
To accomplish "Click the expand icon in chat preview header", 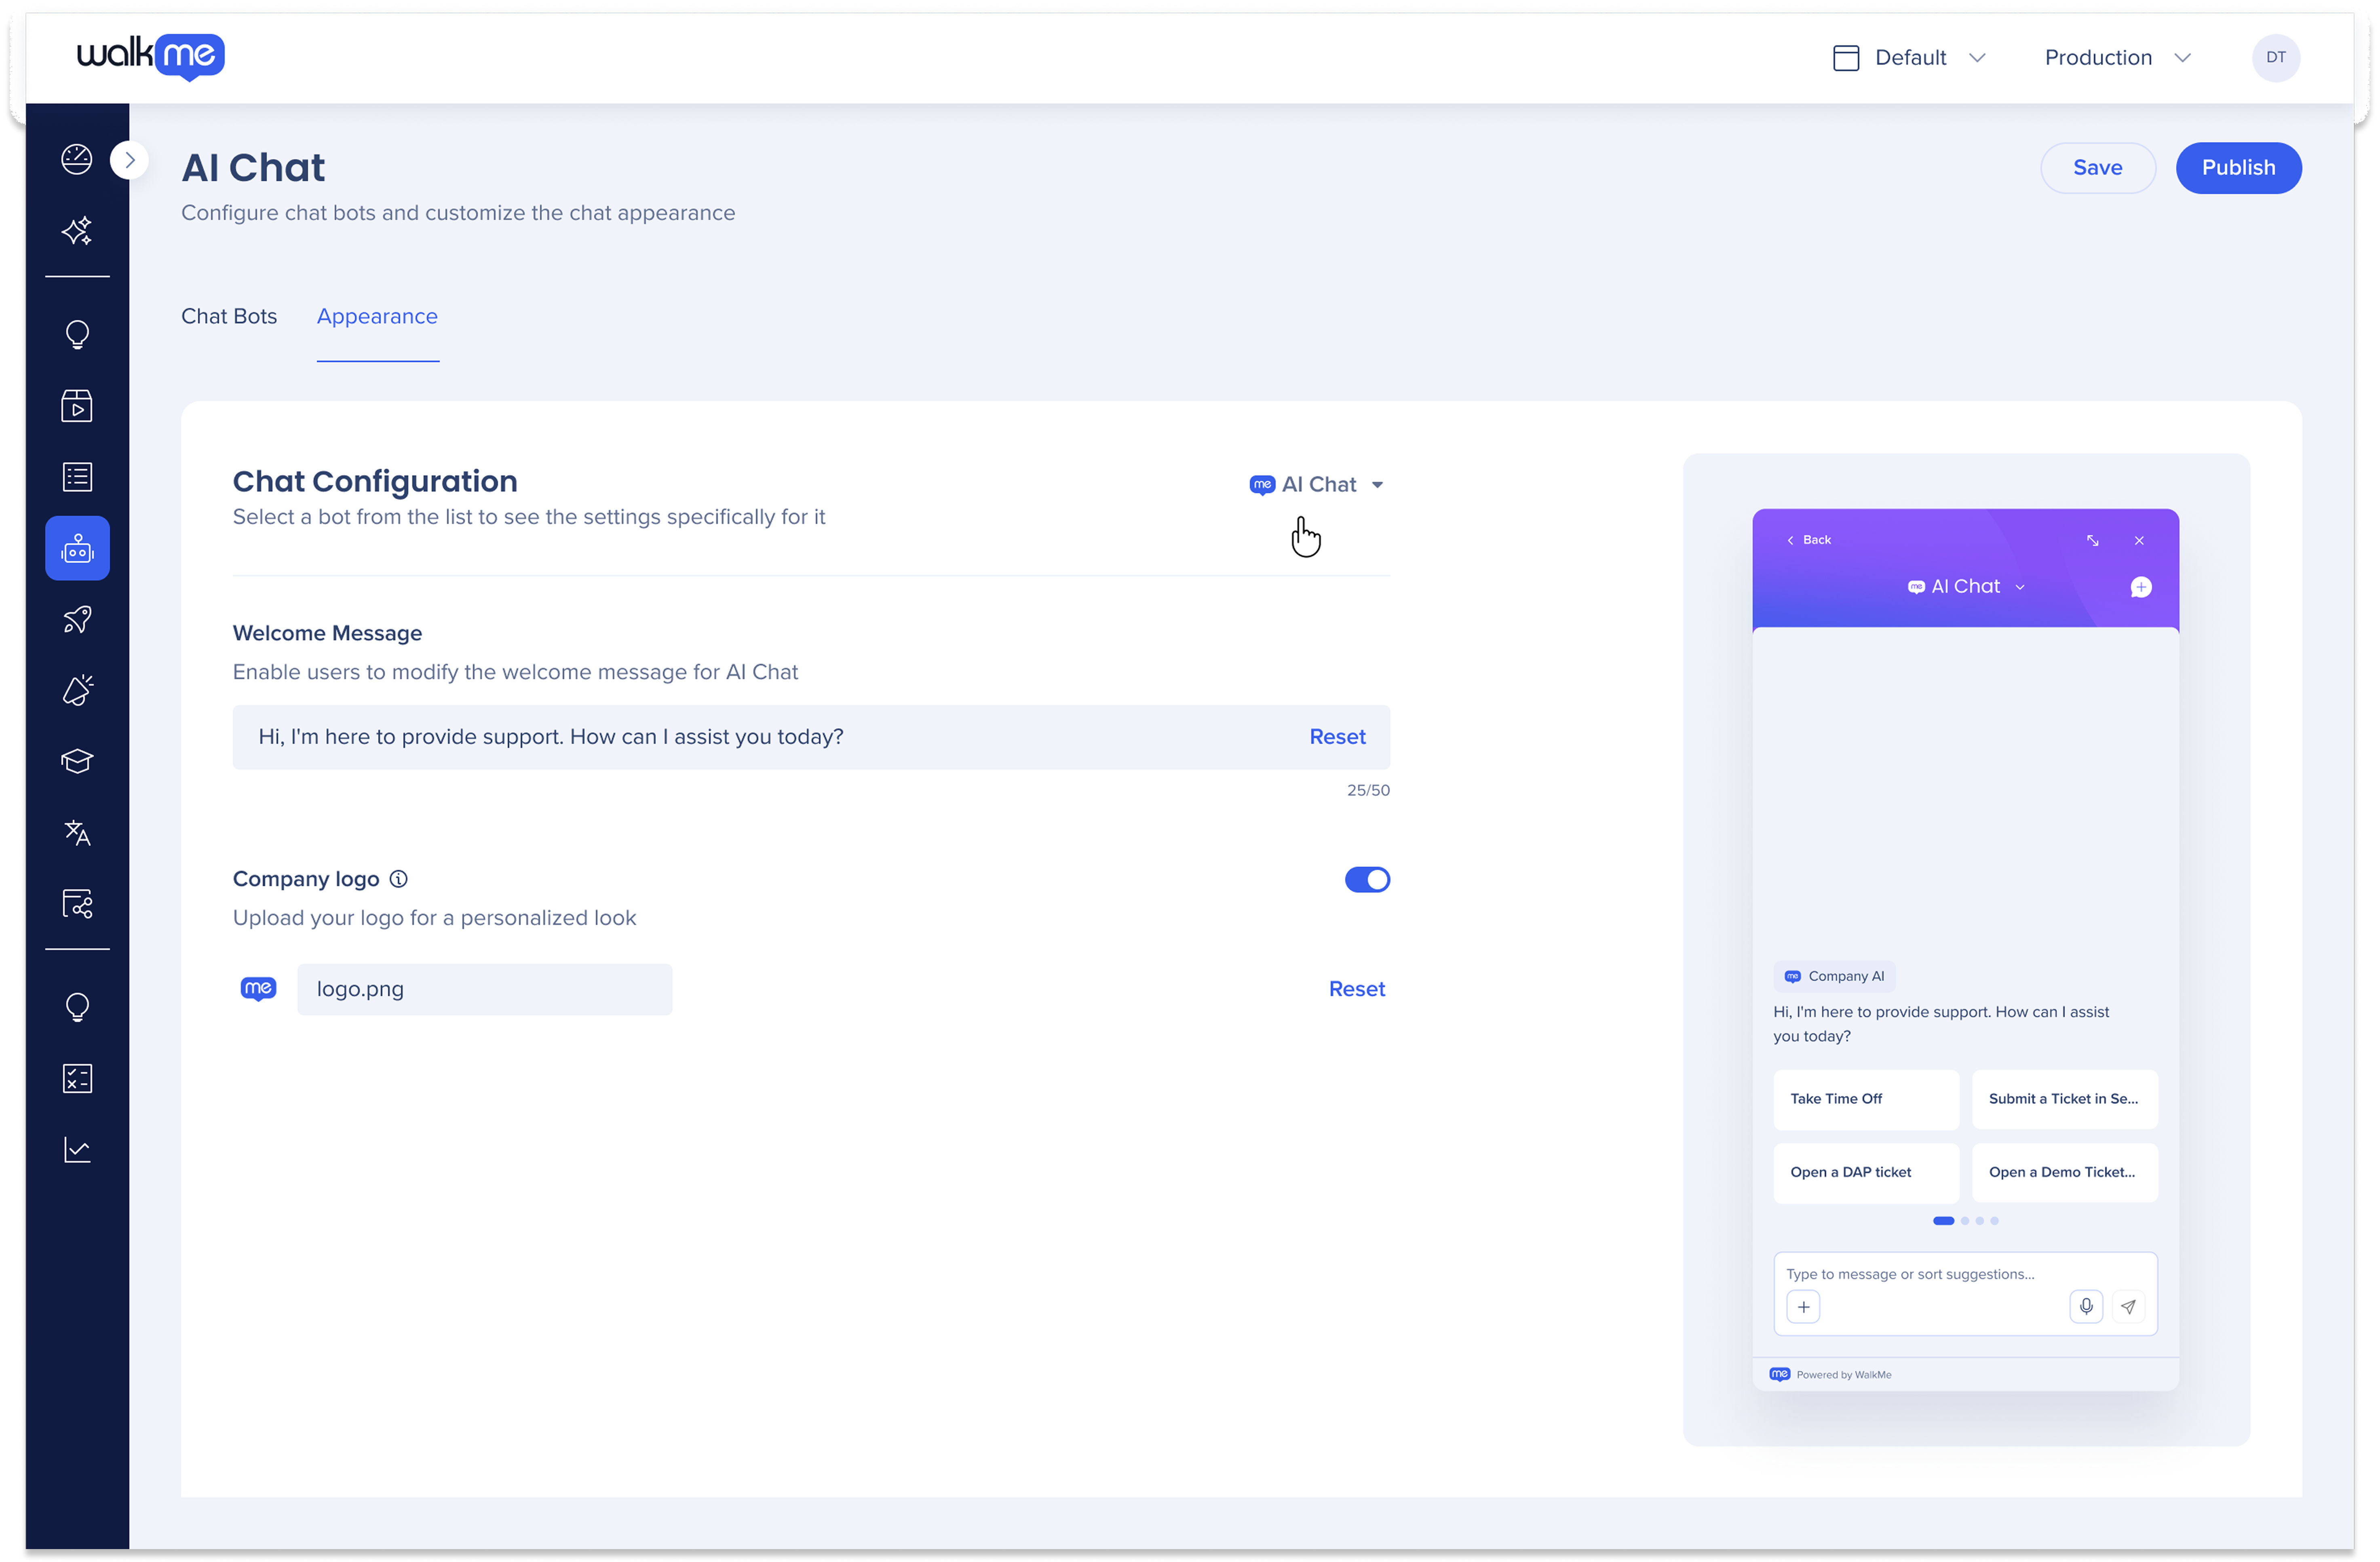I will click(x=2092, y=540).
